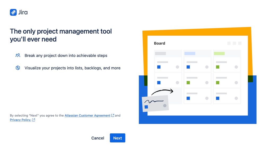
Task: Open the Privacy Policy link
Action: pyautogui.click(x=20, y=120)
